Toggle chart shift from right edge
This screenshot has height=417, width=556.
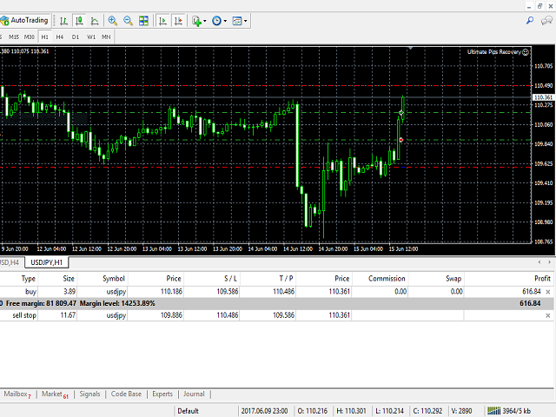[x=179, y=20]
